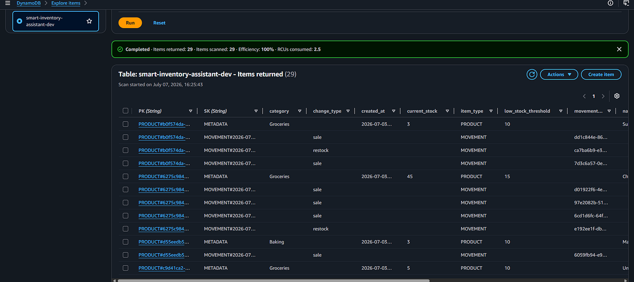Open the hamburger navigation menu
634x282 pixels.
tap(7, 3)
